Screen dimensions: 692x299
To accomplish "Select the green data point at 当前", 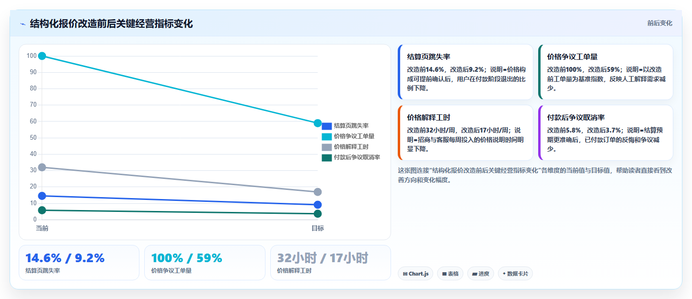I will coord(42,210).
